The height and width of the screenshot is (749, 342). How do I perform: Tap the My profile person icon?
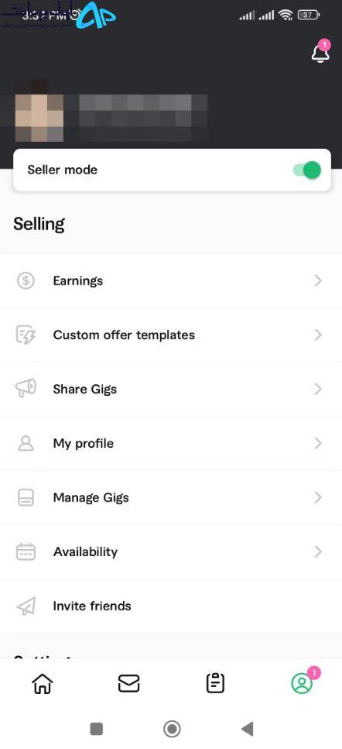click(x=26, y=443)
